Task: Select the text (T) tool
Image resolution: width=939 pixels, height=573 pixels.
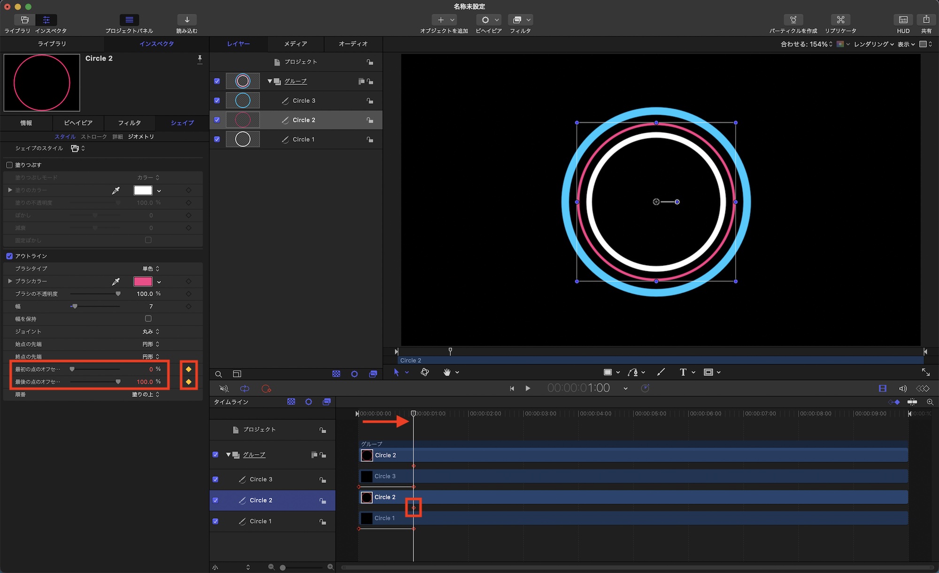Action: pos(683,372)
